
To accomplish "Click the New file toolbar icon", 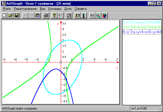I will point(4,15).
